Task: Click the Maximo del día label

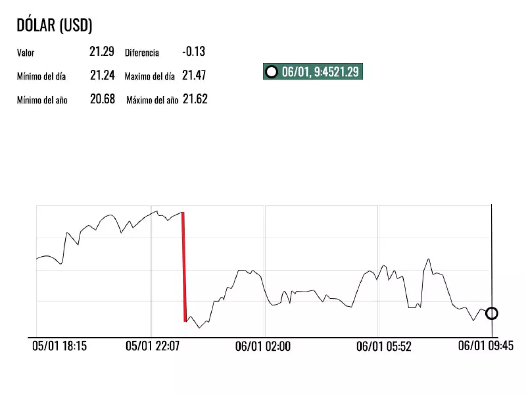Action: point(149,76)
